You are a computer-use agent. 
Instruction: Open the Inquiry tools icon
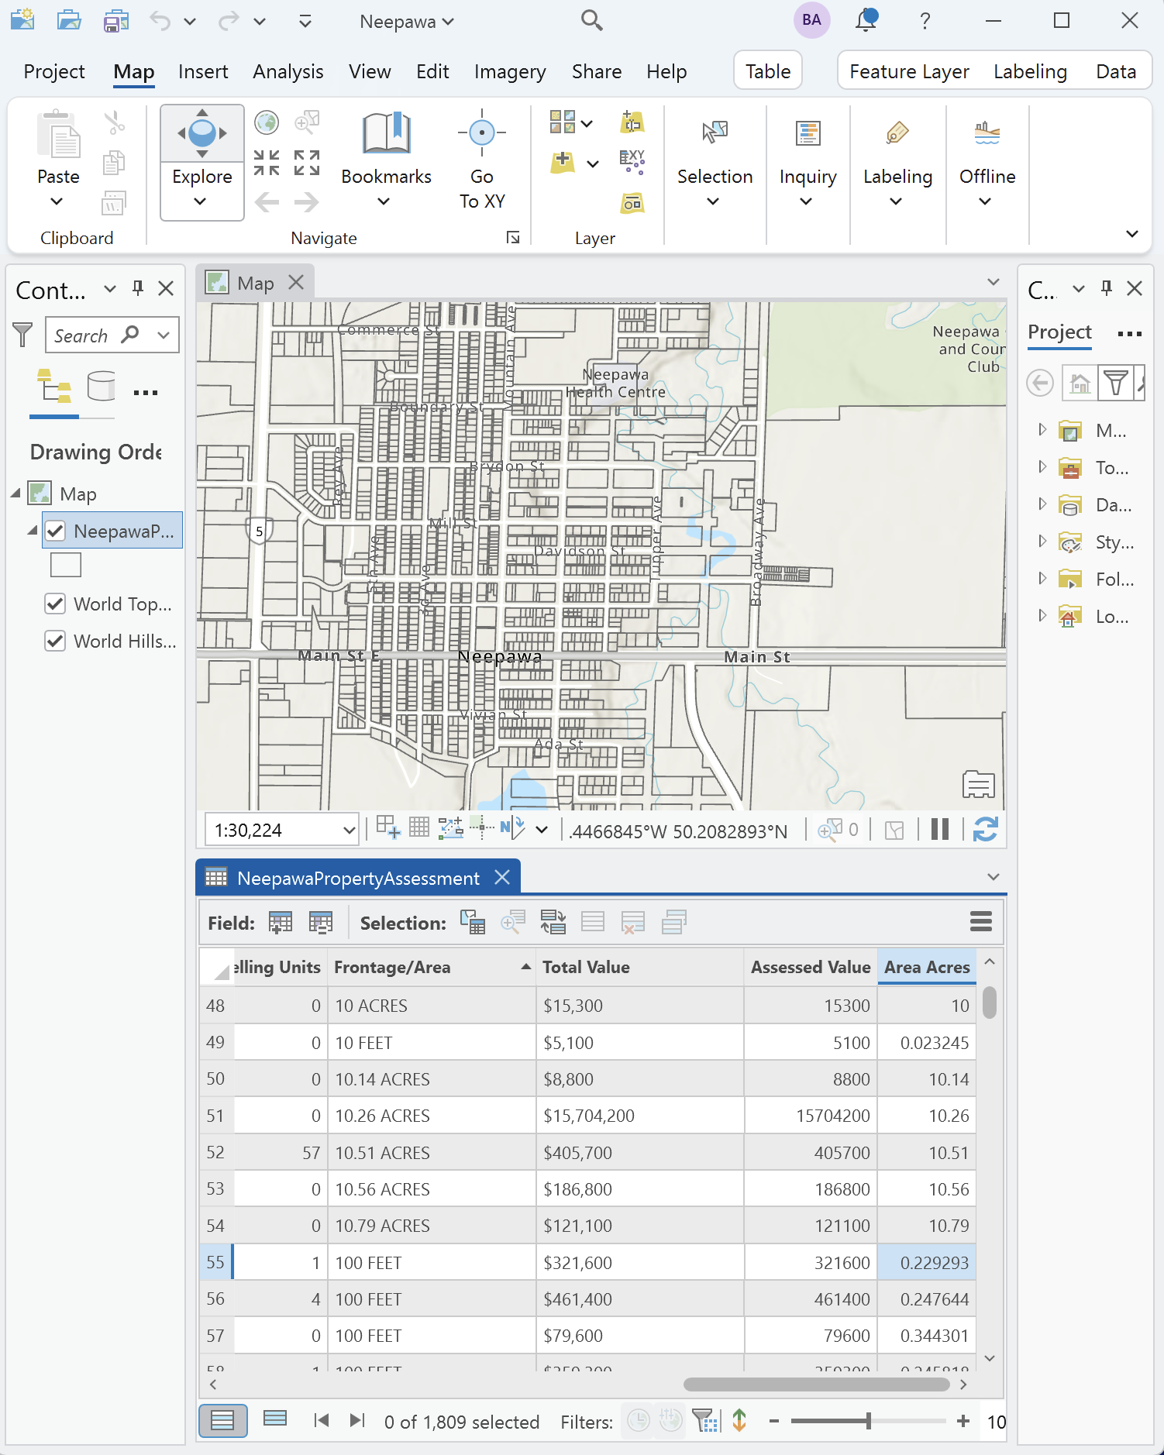click(808, 133)
